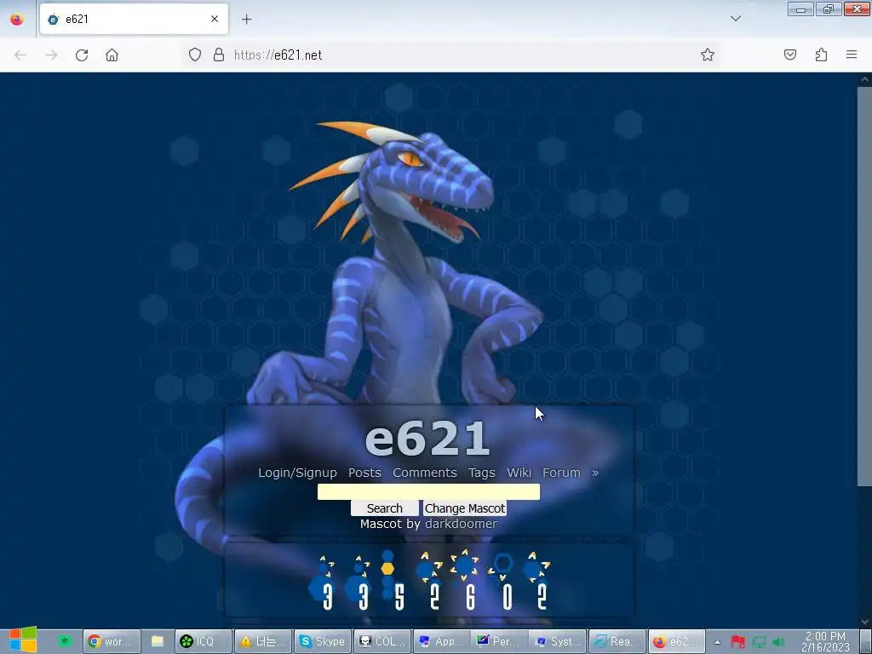The width and height of the screenshot is (872, 654).
Task: Open the Tags link
Action: [x=482, y=473]
